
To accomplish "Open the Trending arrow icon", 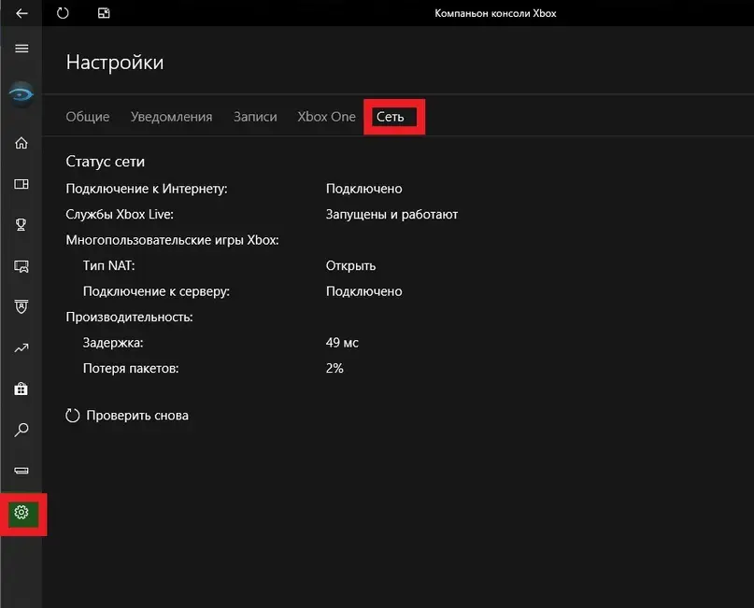I will click(x=21, y=348).
